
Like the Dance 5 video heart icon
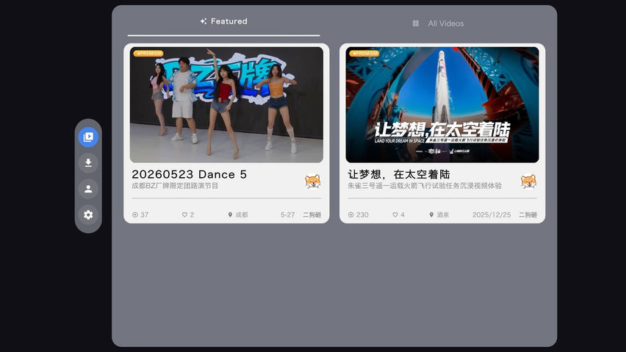(x=184, y=215)
